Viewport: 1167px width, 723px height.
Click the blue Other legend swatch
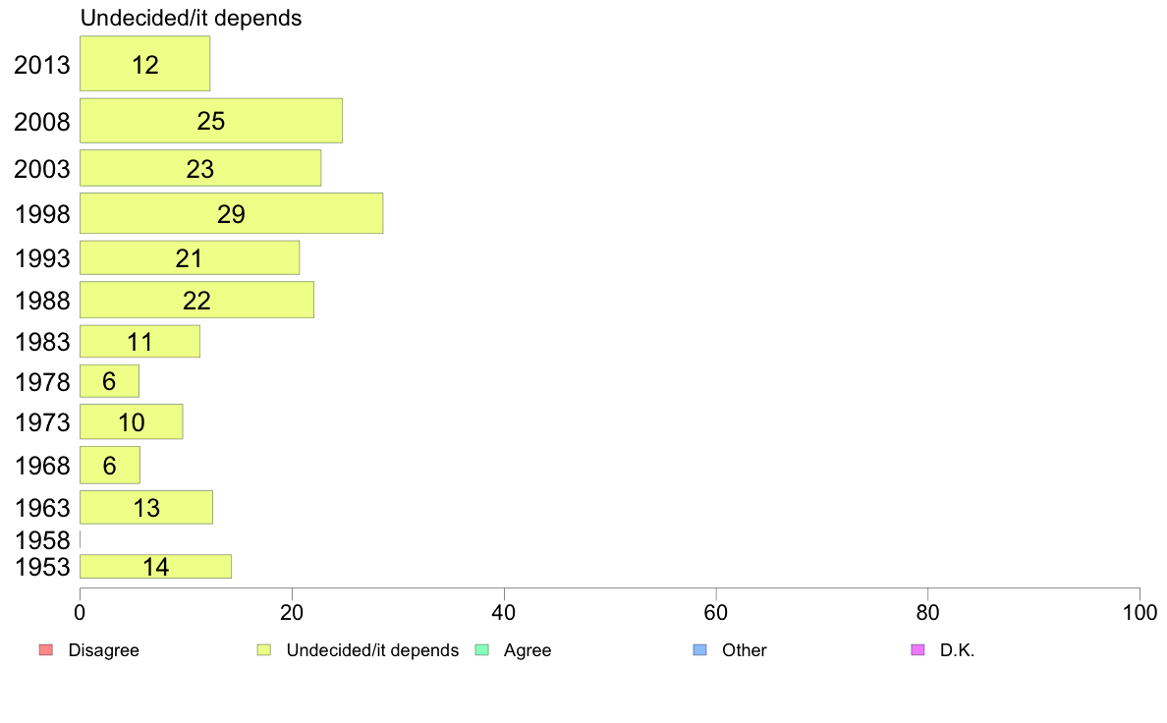pos(699,650)
